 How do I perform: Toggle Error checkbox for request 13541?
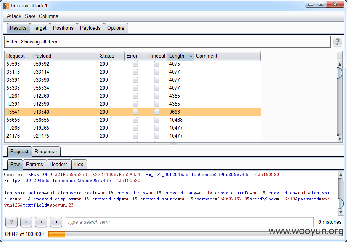coord(135,112)
